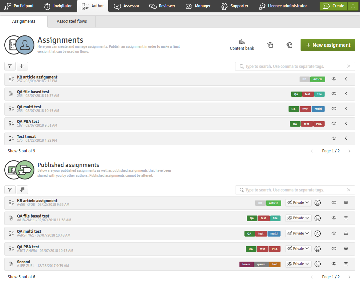Screen dimensions: 360x284
Task: Click the multi tag on draft QA multi test
Action: click(318, 109)
